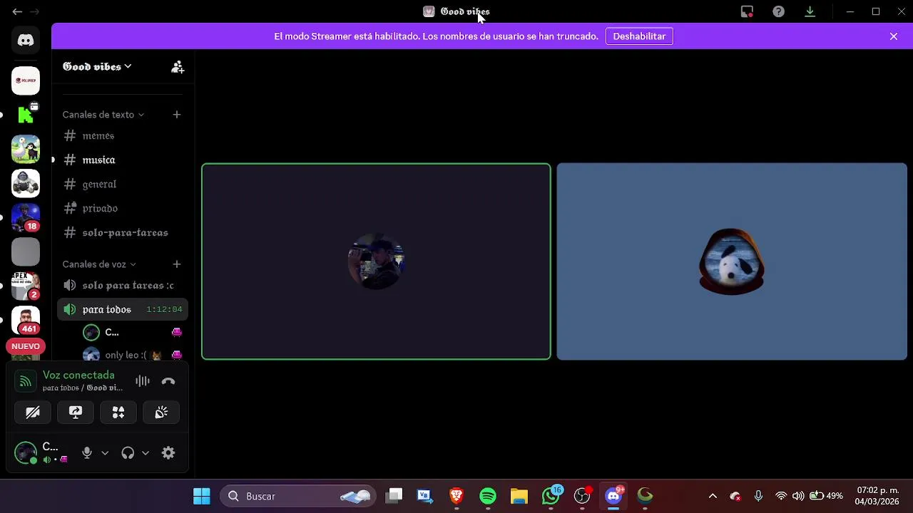Open headphone output options arrow
913x513 pixels.
(146, 452)
